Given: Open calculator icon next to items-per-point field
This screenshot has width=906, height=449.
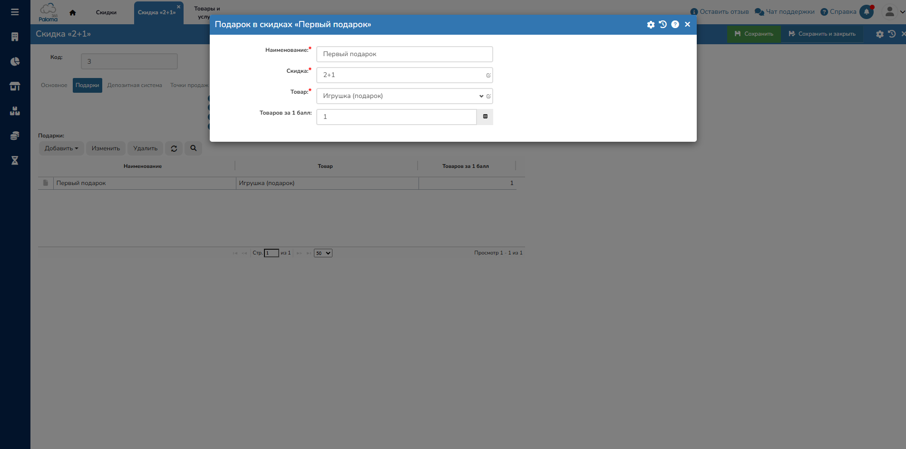Looking at the screenshot, I should [485, 117].
